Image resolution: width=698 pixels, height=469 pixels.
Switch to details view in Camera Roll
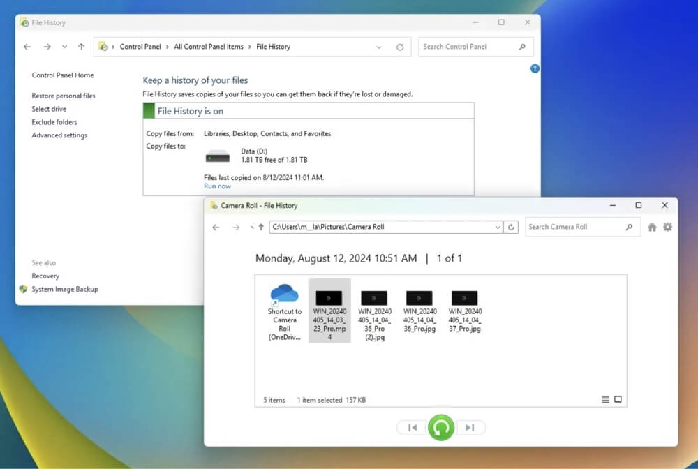click(603, 399)
